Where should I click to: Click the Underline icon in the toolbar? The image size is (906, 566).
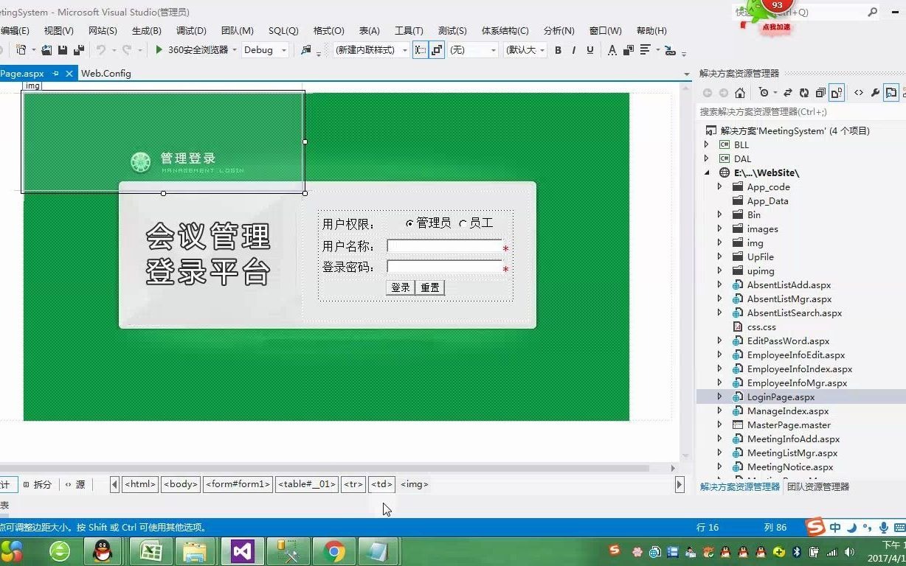coord(590,50)
